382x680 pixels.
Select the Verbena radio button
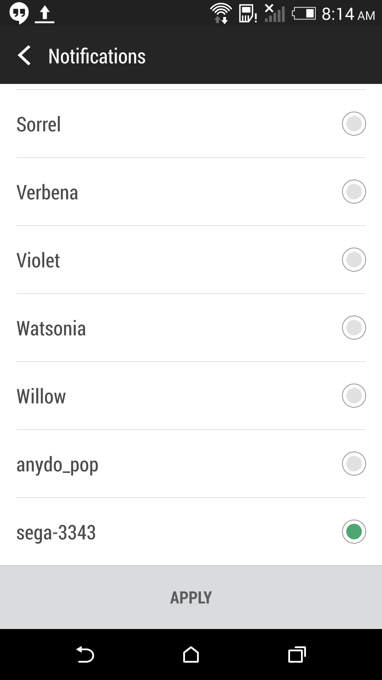point(354,192)
